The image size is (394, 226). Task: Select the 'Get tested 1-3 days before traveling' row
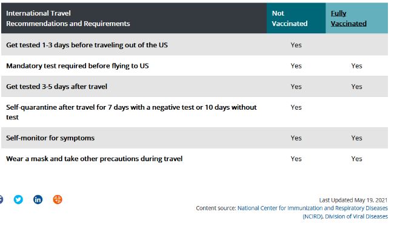click(195, 45)
